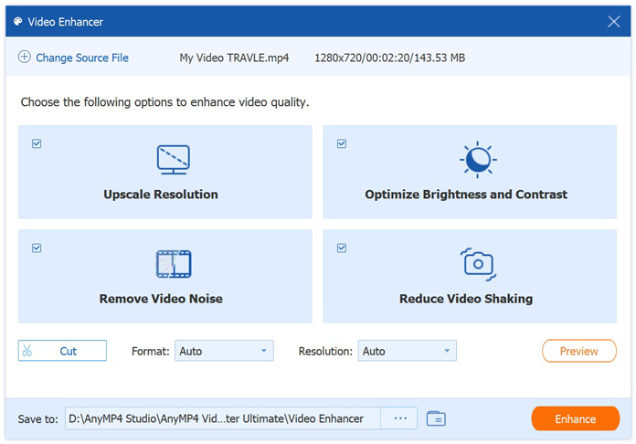
Task: Click the Optimize Brightness and Contrast sun icon
Action: 476,160
